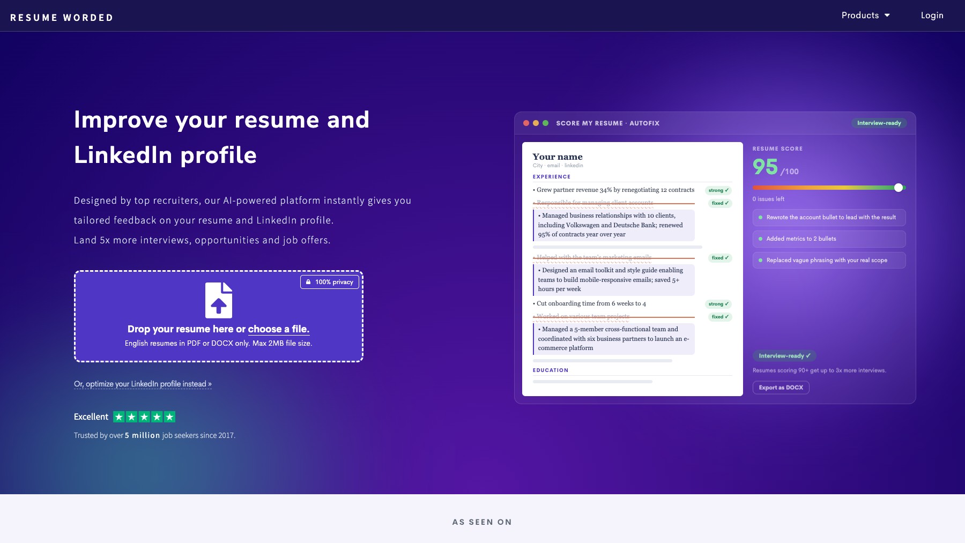This screenshot has height=543, width=965.
Task: Click the upload file icon
Action: pos(219,300)
